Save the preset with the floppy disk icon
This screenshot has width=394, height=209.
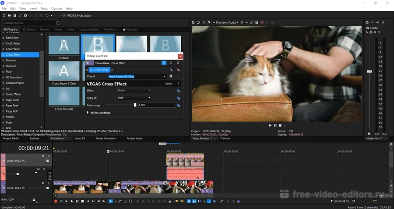point(171,76)
